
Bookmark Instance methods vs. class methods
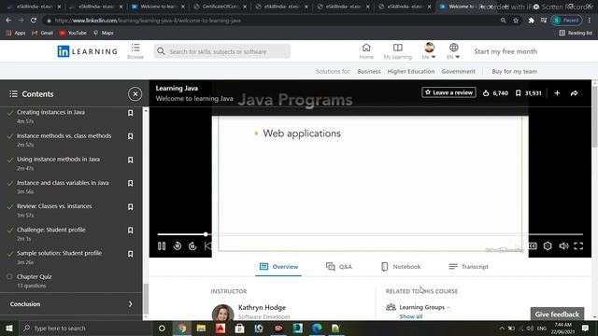(131, 136)
